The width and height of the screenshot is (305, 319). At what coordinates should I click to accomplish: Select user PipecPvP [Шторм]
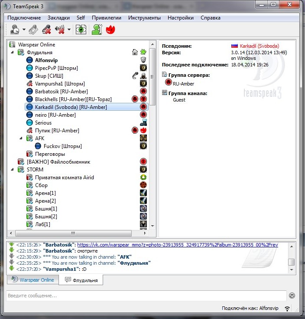click(56, 68)
